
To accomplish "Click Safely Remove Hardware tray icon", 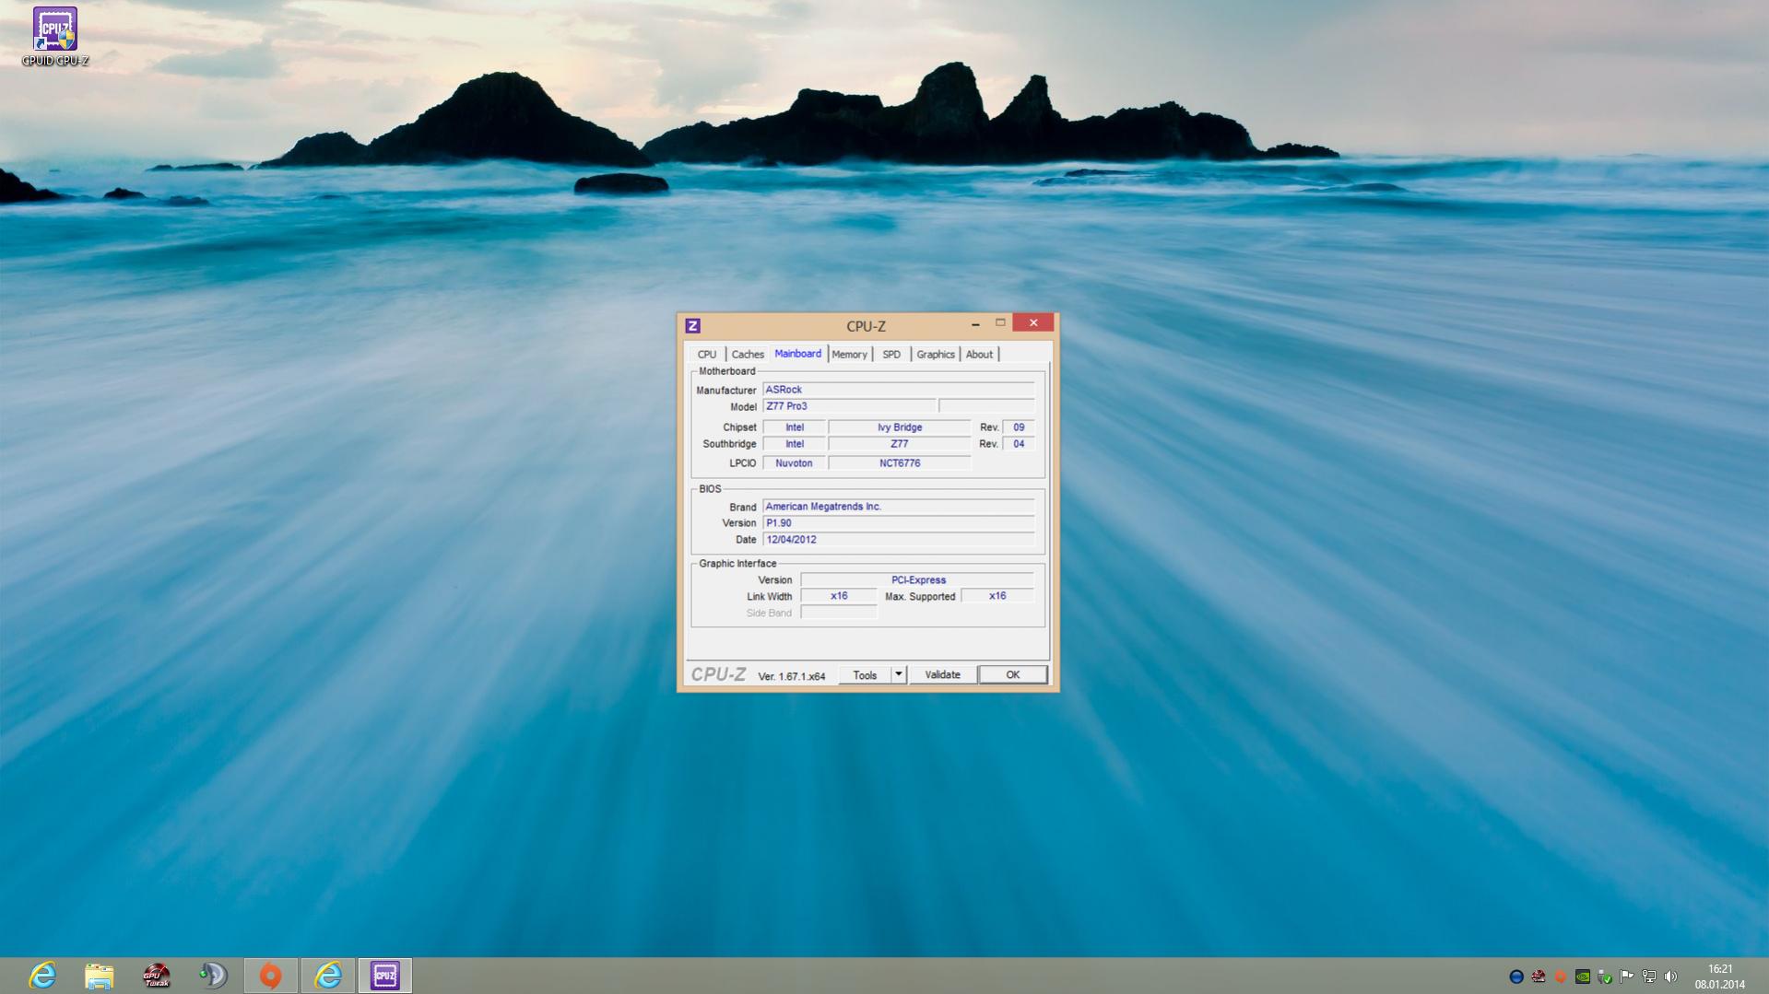I will pos(1605,976).
